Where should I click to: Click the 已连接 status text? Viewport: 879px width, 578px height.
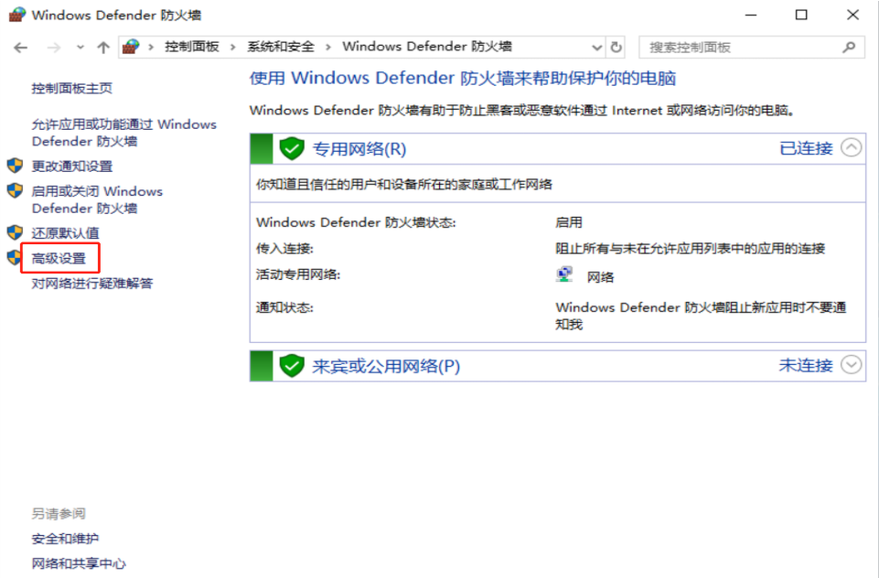click(x=806, y=148)
